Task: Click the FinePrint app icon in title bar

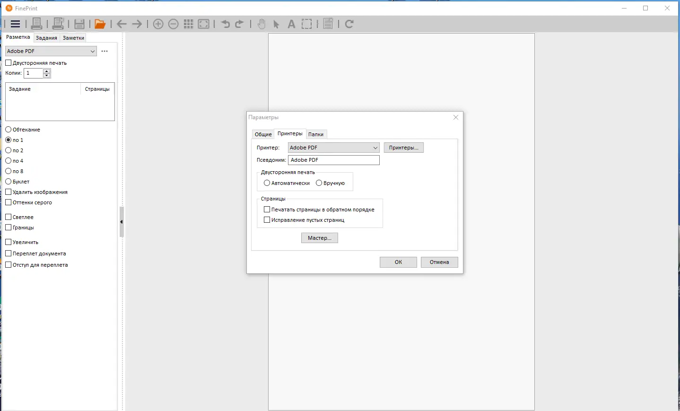Action: 9,8
